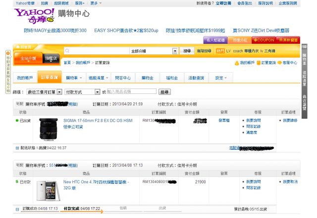Click the red 拿COUPON tab

click(x=264, y=40)
